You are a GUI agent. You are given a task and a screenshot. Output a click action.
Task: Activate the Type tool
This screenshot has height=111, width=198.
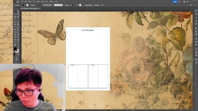(x=15, y=19)
